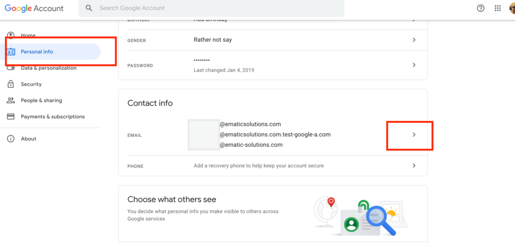Click the Payments card icon

click(x=11, y=116)
